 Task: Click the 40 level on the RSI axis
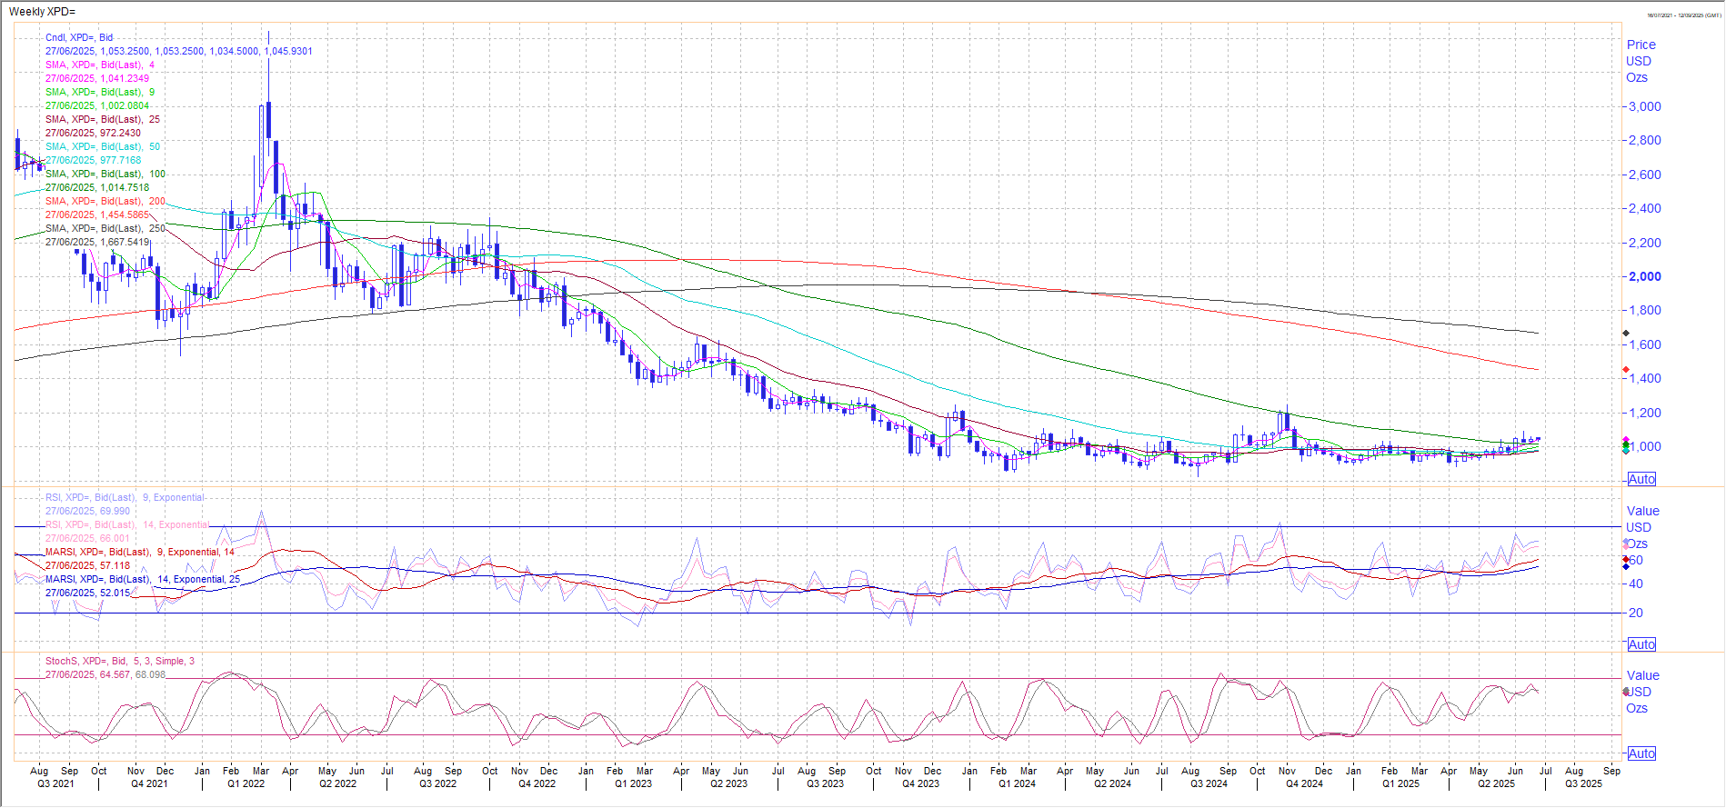coord(1635,584)
